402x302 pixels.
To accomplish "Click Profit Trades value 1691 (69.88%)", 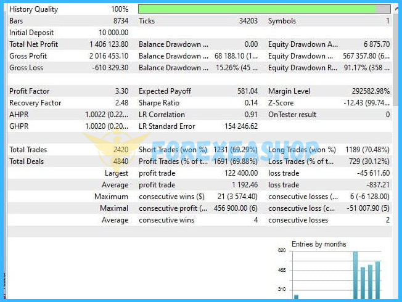I will pyautogui.click(x=236, y=161).
